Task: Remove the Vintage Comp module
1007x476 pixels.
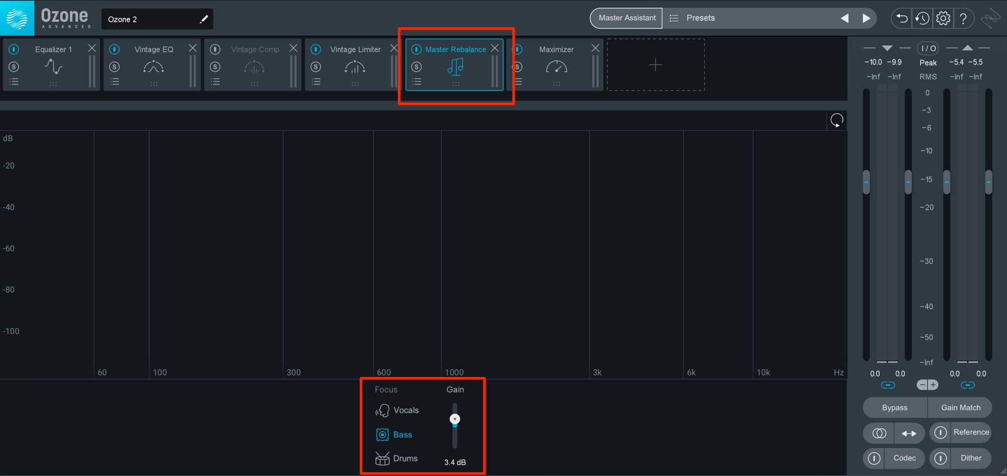Action: coord(294,48)
